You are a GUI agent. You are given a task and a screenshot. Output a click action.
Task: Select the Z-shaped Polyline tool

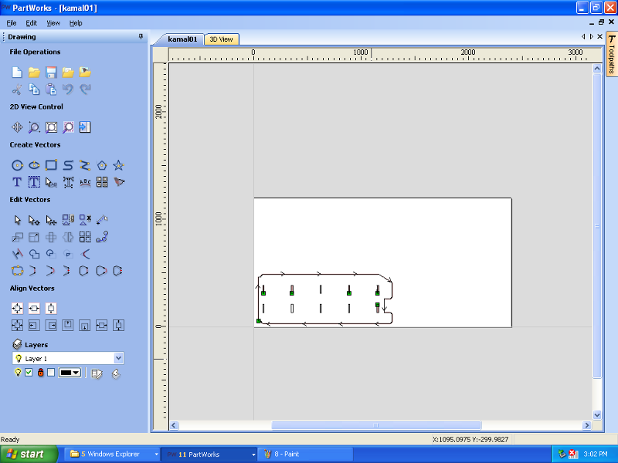click(85, 165)
